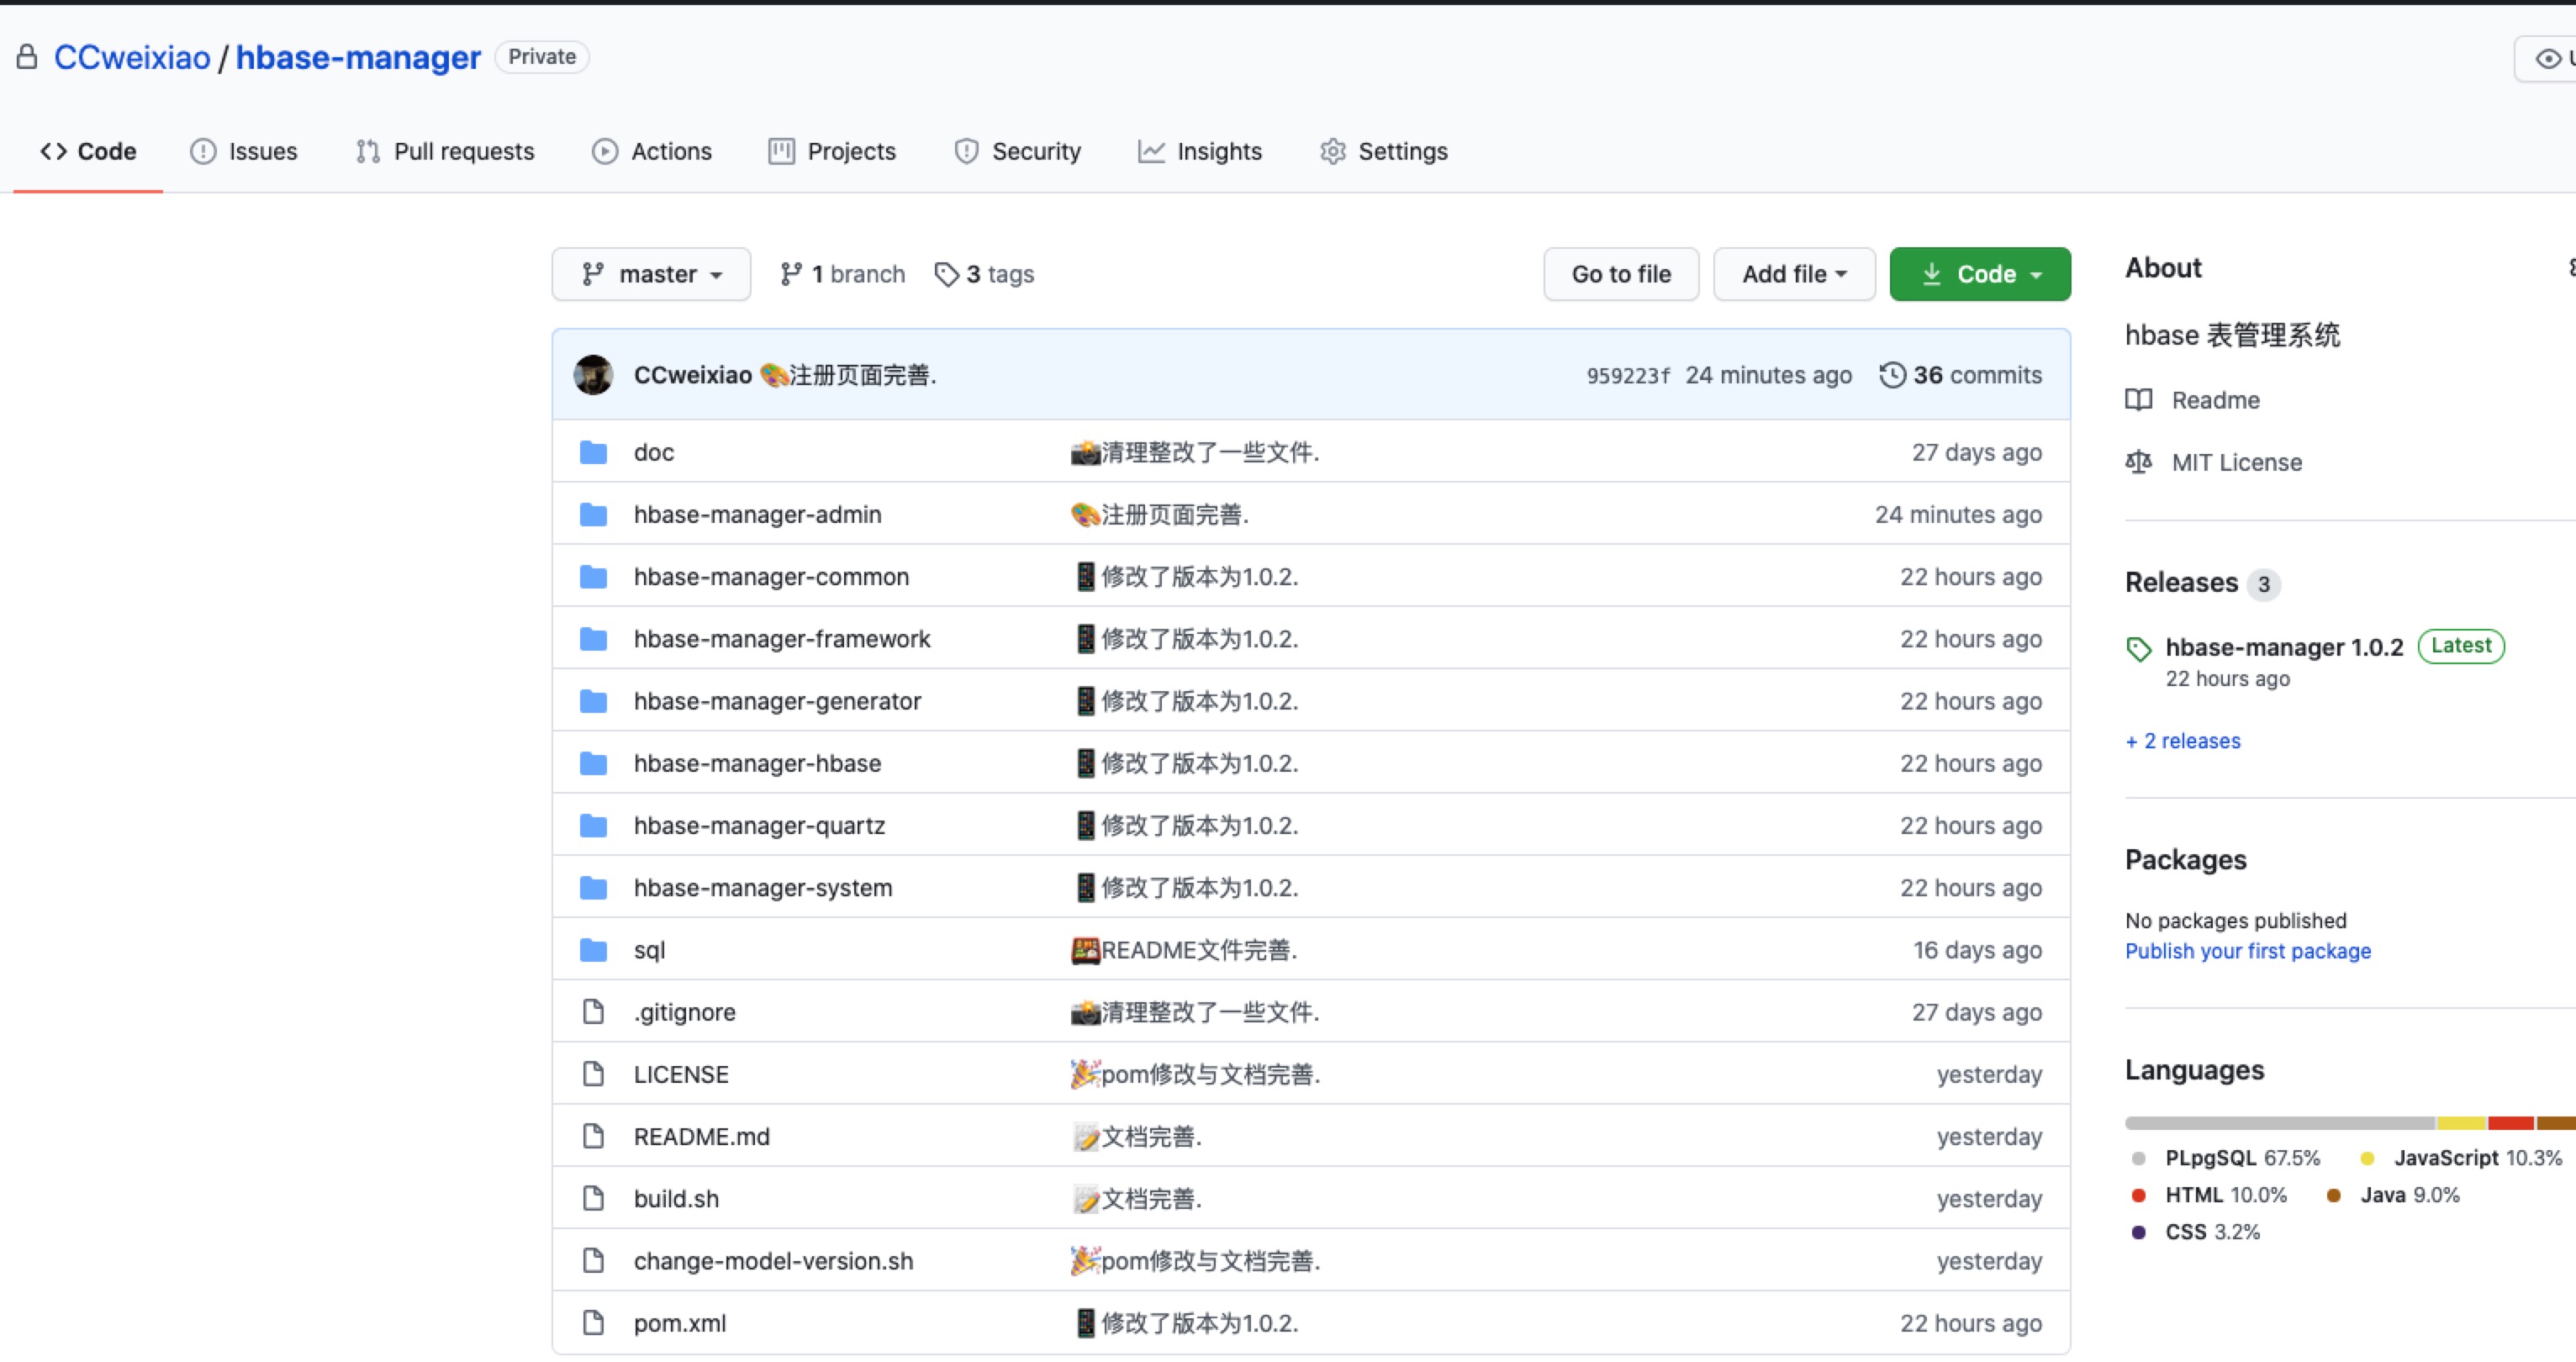Click the HTML 10.0% language entry
2576x1362 pixels.
pyautogui.click(x=2209, y=1195)
